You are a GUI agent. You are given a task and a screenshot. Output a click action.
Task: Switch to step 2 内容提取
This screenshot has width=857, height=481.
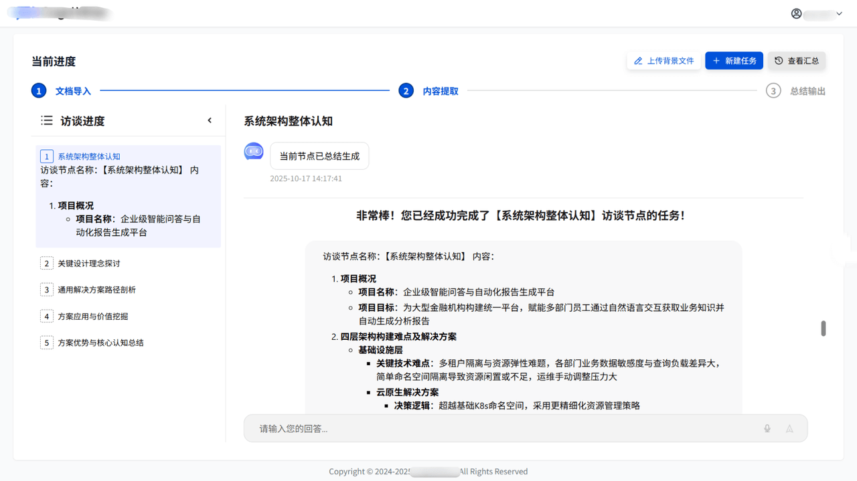click(x=406, y=90)
